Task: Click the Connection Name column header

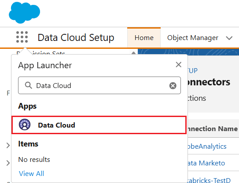Action: [x=212, y=129]
